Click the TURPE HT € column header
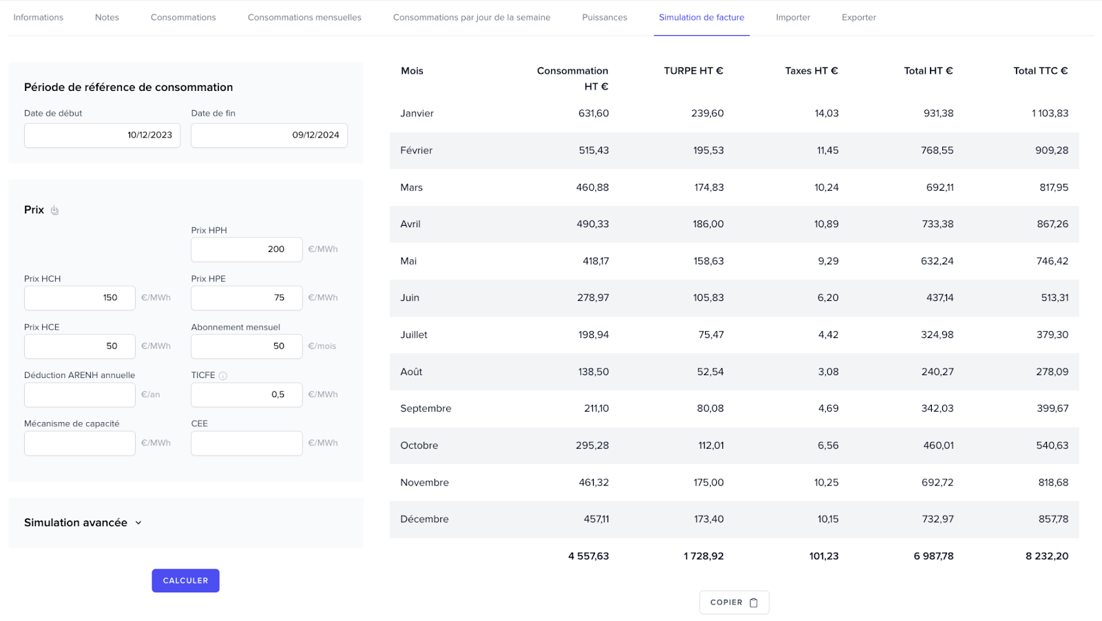Image resolution: width=1102 pixels, height=621 pixels. click(694, 71)
